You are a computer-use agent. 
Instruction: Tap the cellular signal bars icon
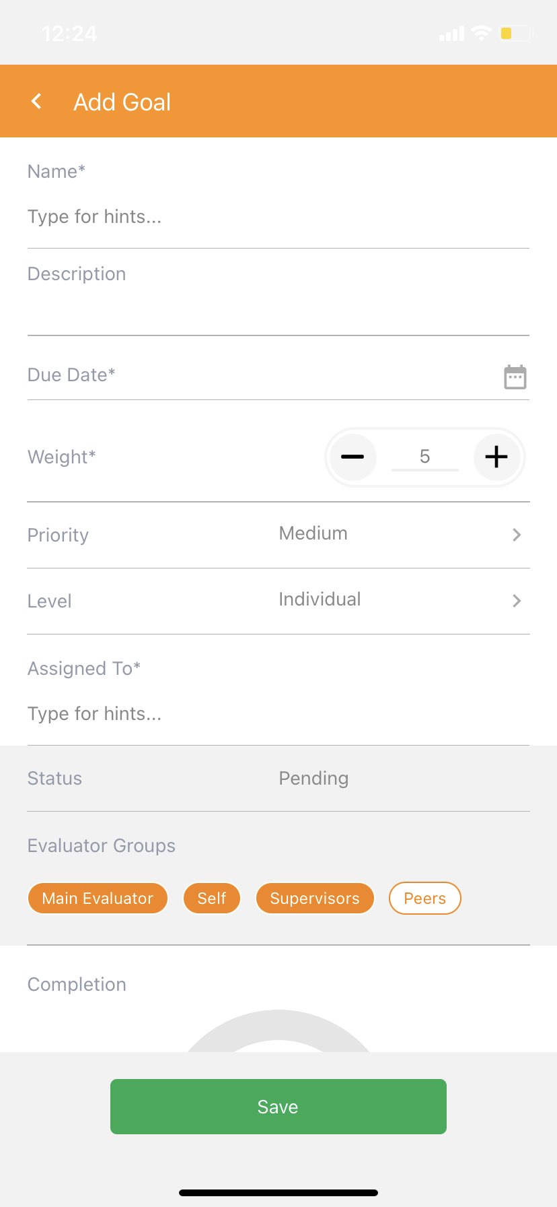pos(451,34)
